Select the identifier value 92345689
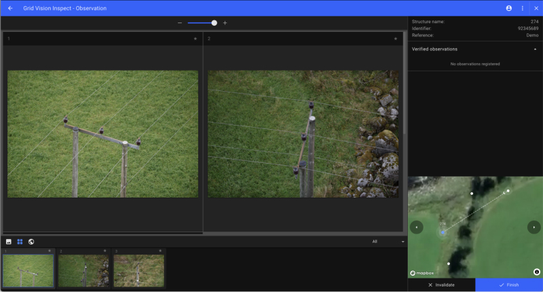 point(528,29)
